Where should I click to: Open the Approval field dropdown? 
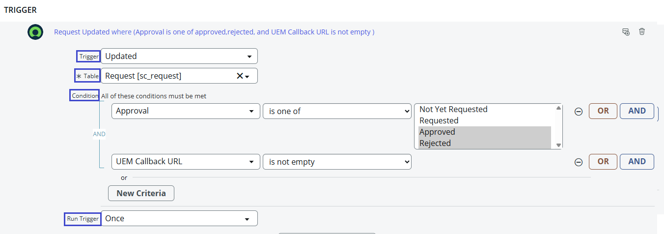186,111
